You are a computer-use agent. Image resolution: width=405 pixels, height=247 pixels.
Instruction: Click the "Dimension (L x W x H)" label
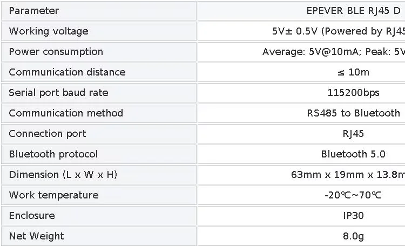point(63,175)
